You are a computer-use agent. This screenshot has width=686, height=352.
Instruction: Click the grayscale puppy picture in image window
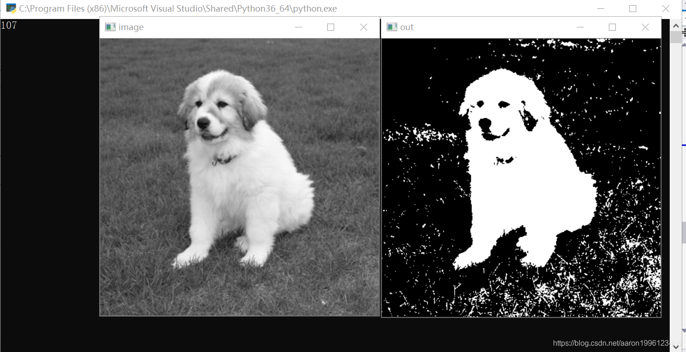click(240, 177)
